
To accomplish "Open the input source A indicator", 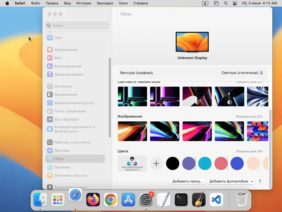I will pos(205,3).
